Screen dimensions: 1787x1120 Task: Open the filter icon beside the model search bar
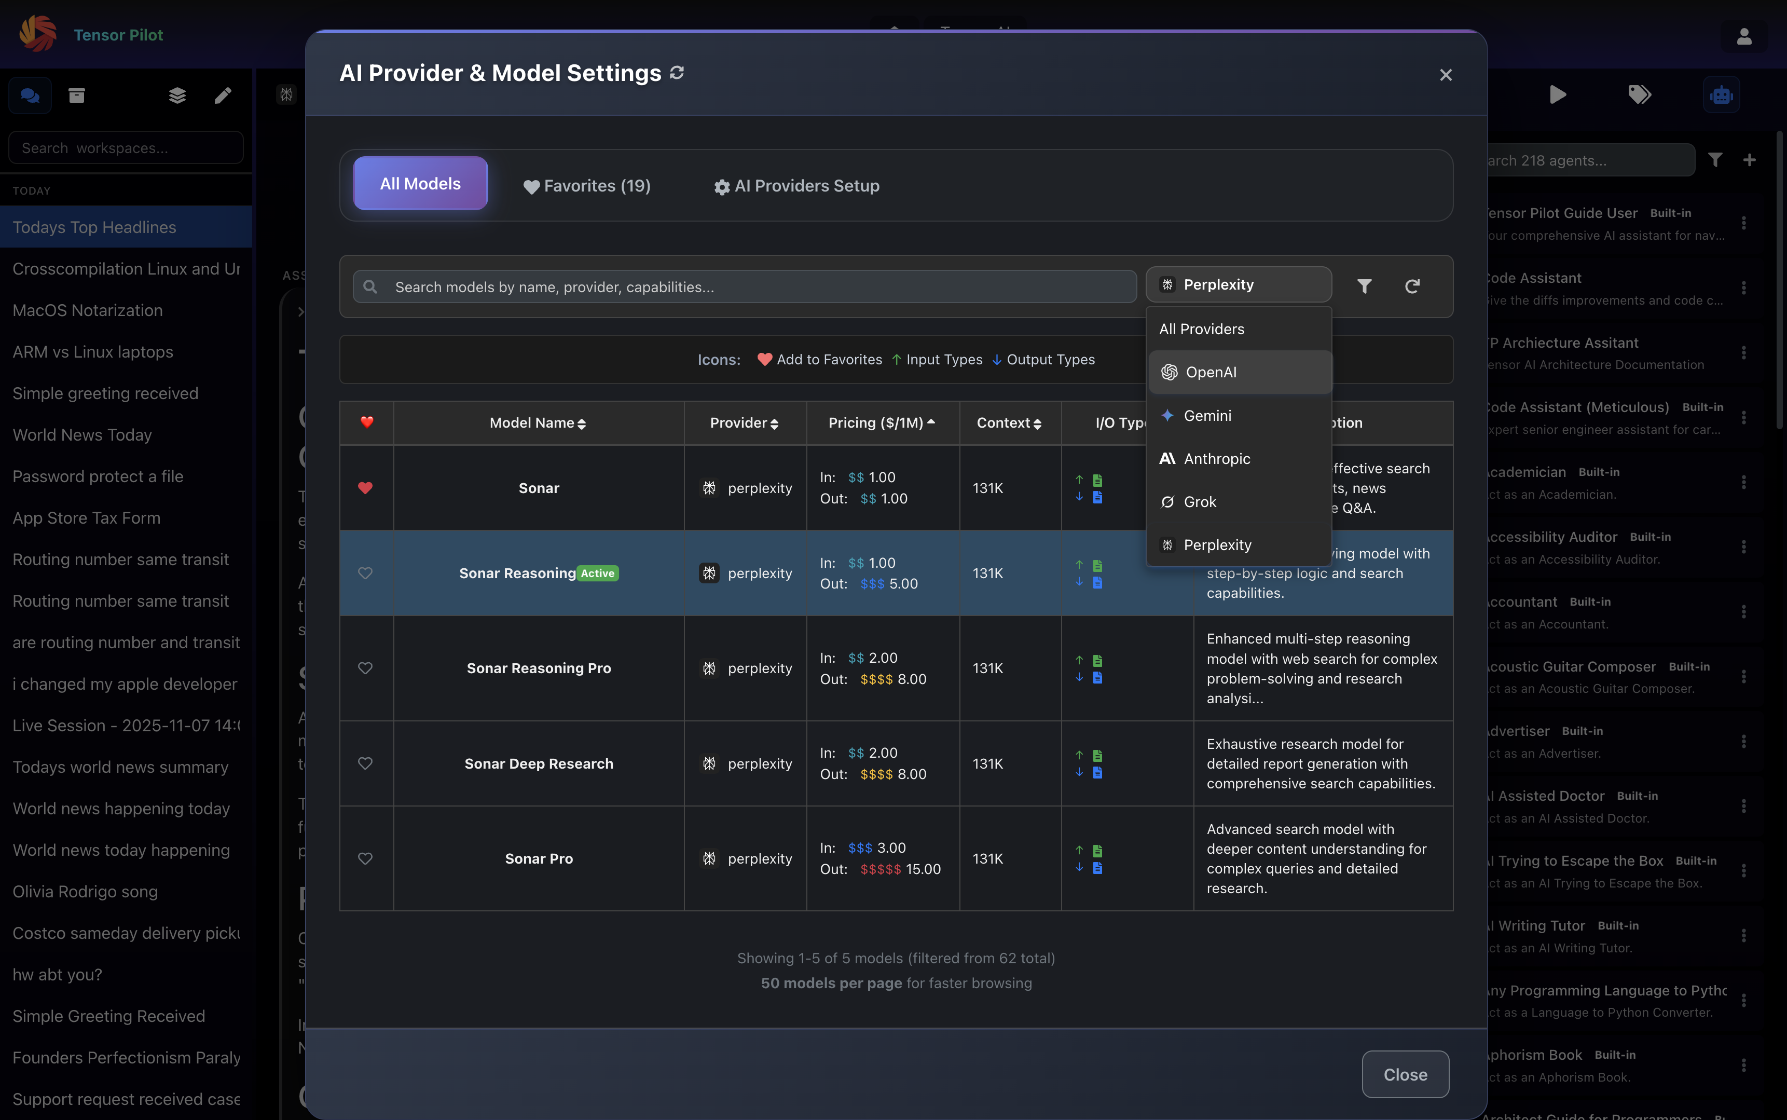click(1364, 286)
